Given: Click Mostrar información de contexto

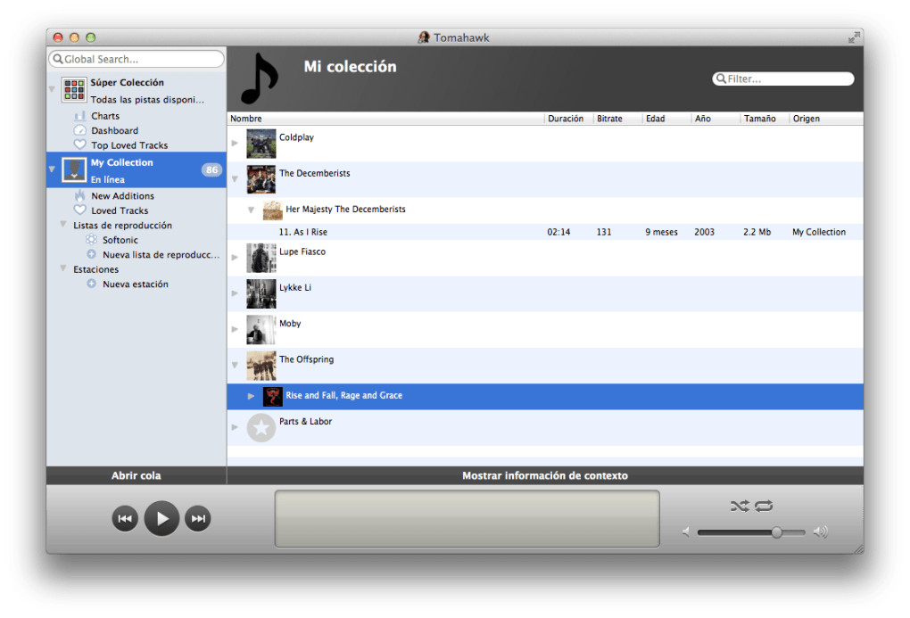Looking at the screenshot, I should [x=545, y=475].
